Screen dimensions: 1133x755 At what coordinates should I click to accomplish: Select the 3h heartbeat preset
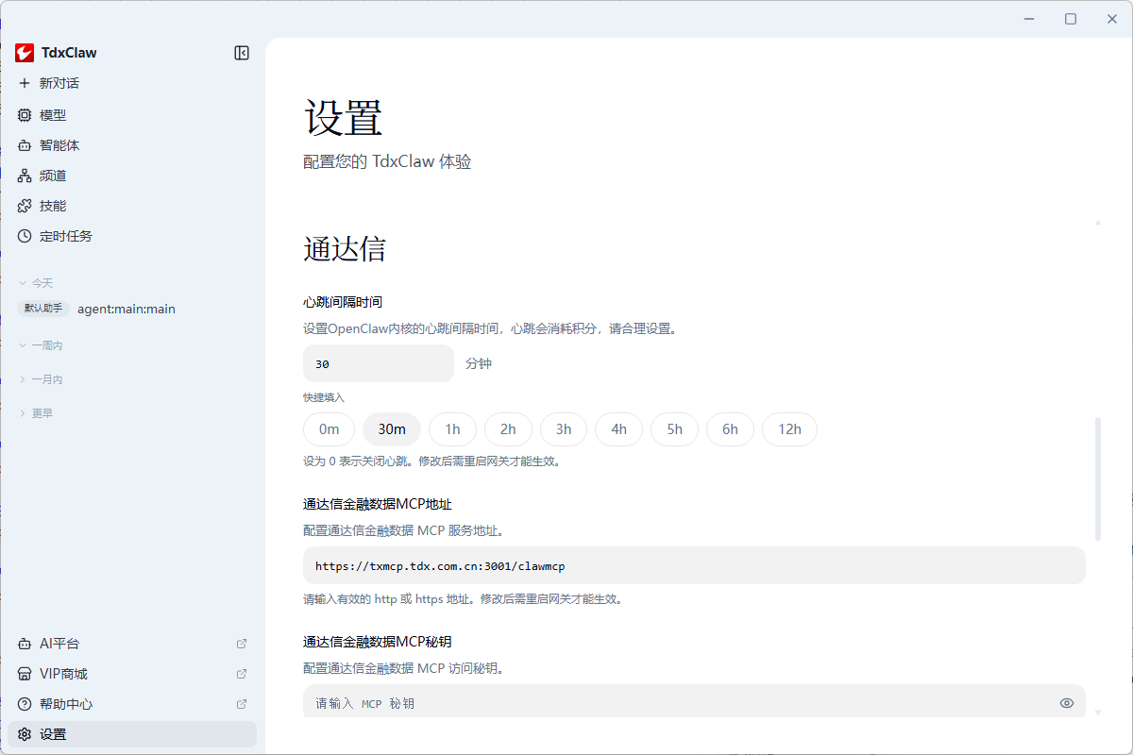pyautogui.click(x=564, y=429)
